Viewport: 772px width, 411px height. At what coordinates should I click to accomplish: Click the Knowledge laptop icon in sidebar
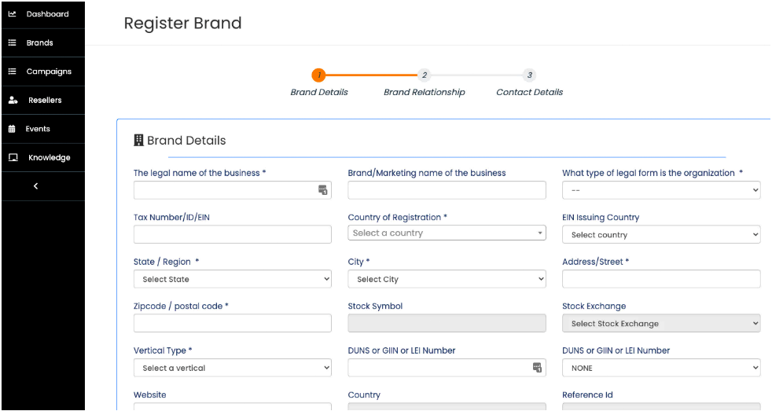click(13, 157)
